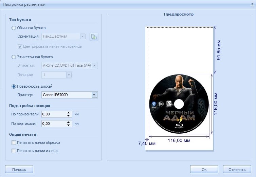Click the disc label preview image
256x177 pixels.
tap(179, 104)
